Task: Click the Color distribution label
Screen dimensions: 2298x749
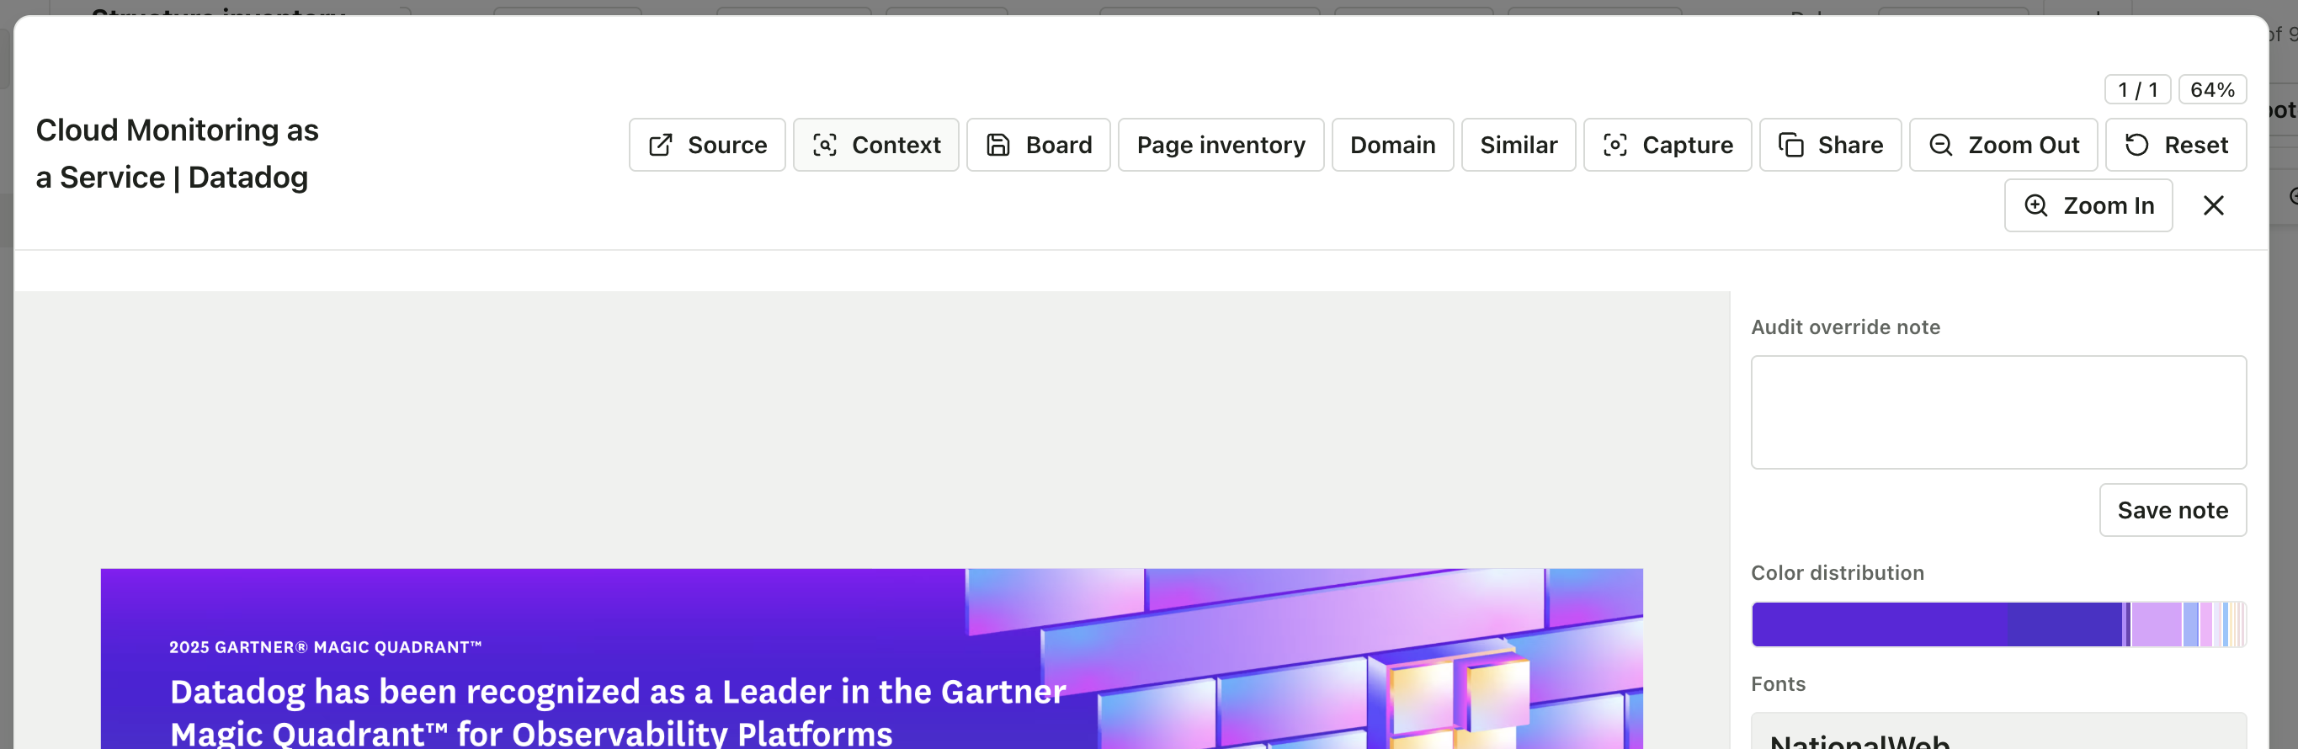Action: [1837, 572]
